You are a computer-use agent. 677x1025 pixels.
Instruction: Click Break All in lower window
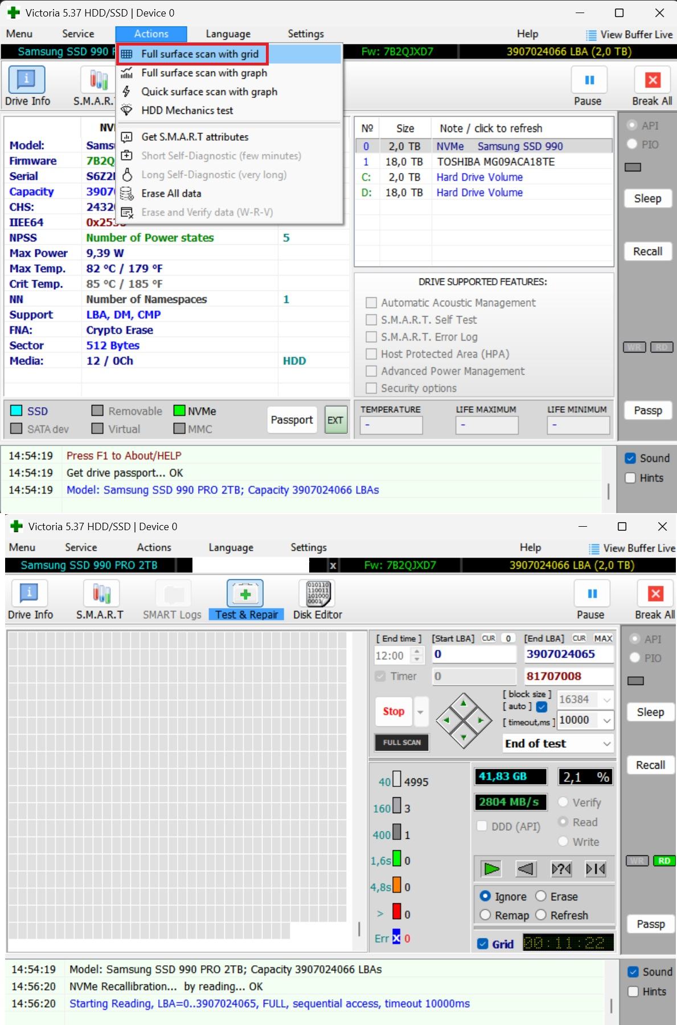655,594
